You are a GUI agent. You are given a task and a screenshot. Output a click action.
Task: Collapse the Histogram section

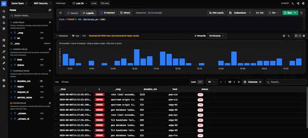click(62, 36)
